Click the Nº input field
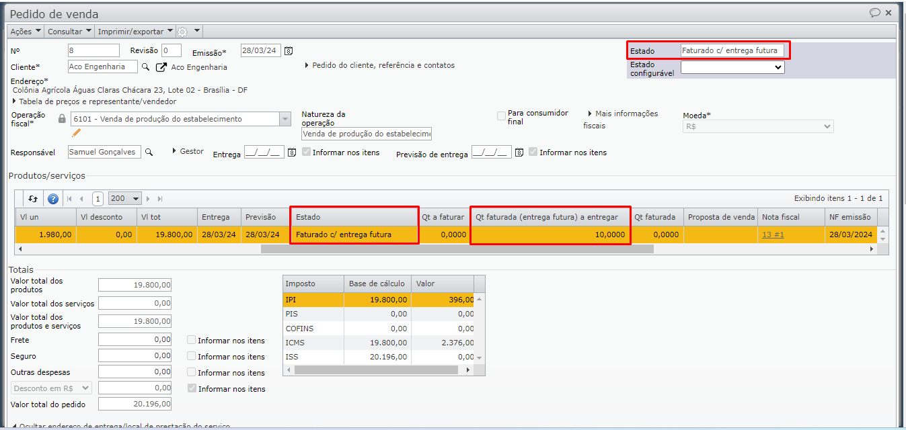This screenshot has width=906, height=430. click(93, 50)
